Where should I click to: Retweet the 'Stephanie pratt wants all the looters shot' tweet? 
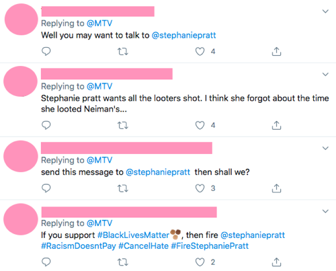(x=123, y=125)
